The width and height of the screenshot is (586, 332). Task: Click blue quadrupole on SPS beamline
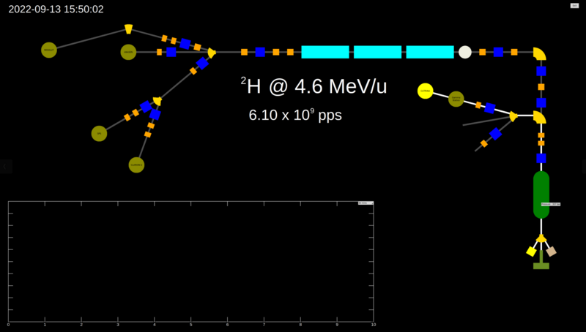(146, 107)
